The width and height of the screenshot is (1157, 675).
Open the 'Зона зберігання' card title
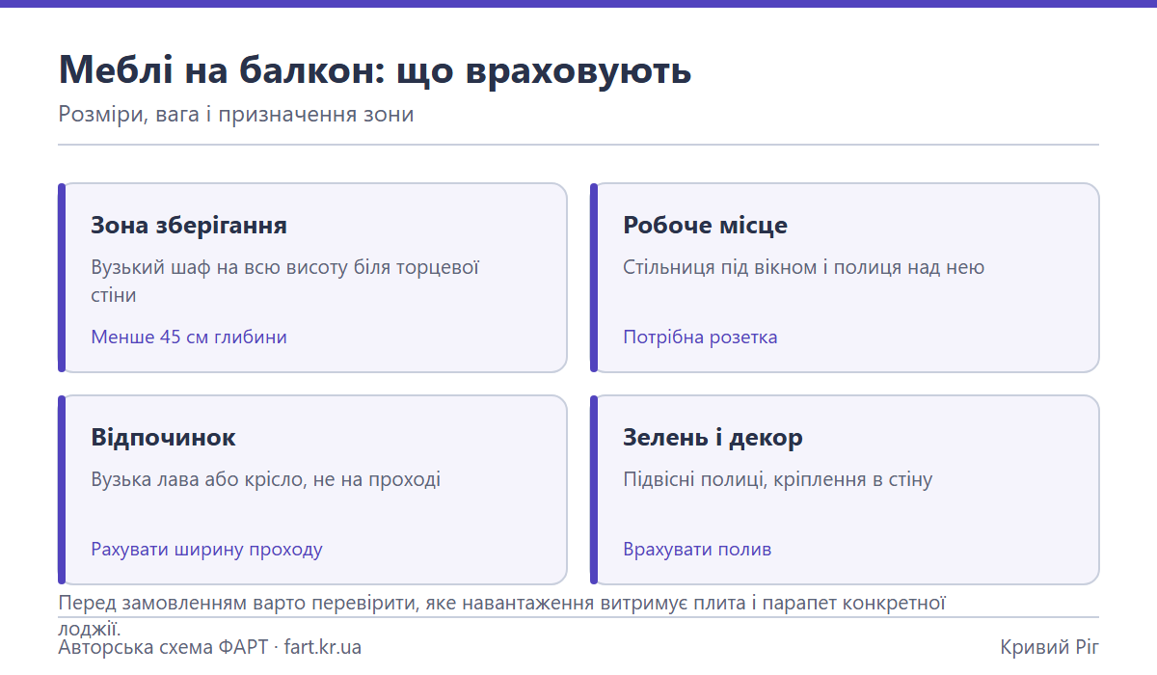tap(189, 226)
